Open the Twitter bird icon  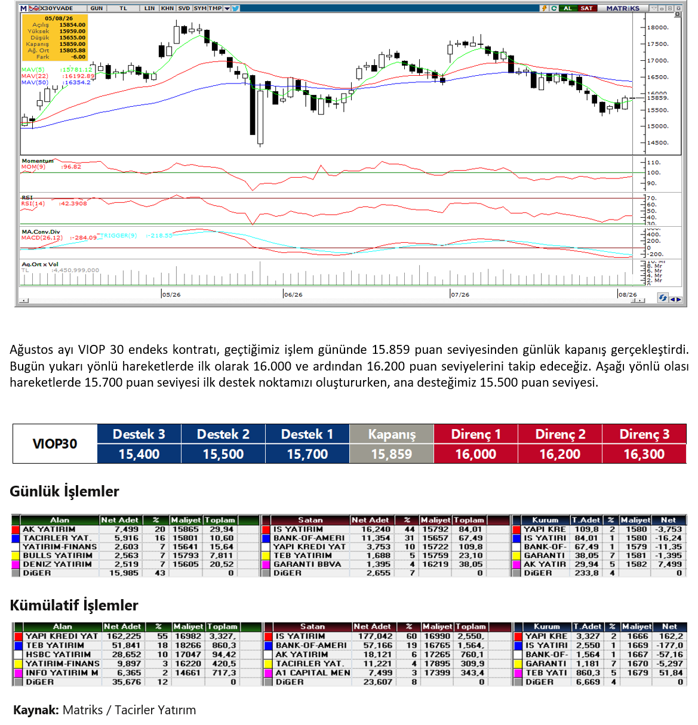[x=235, y=8]
